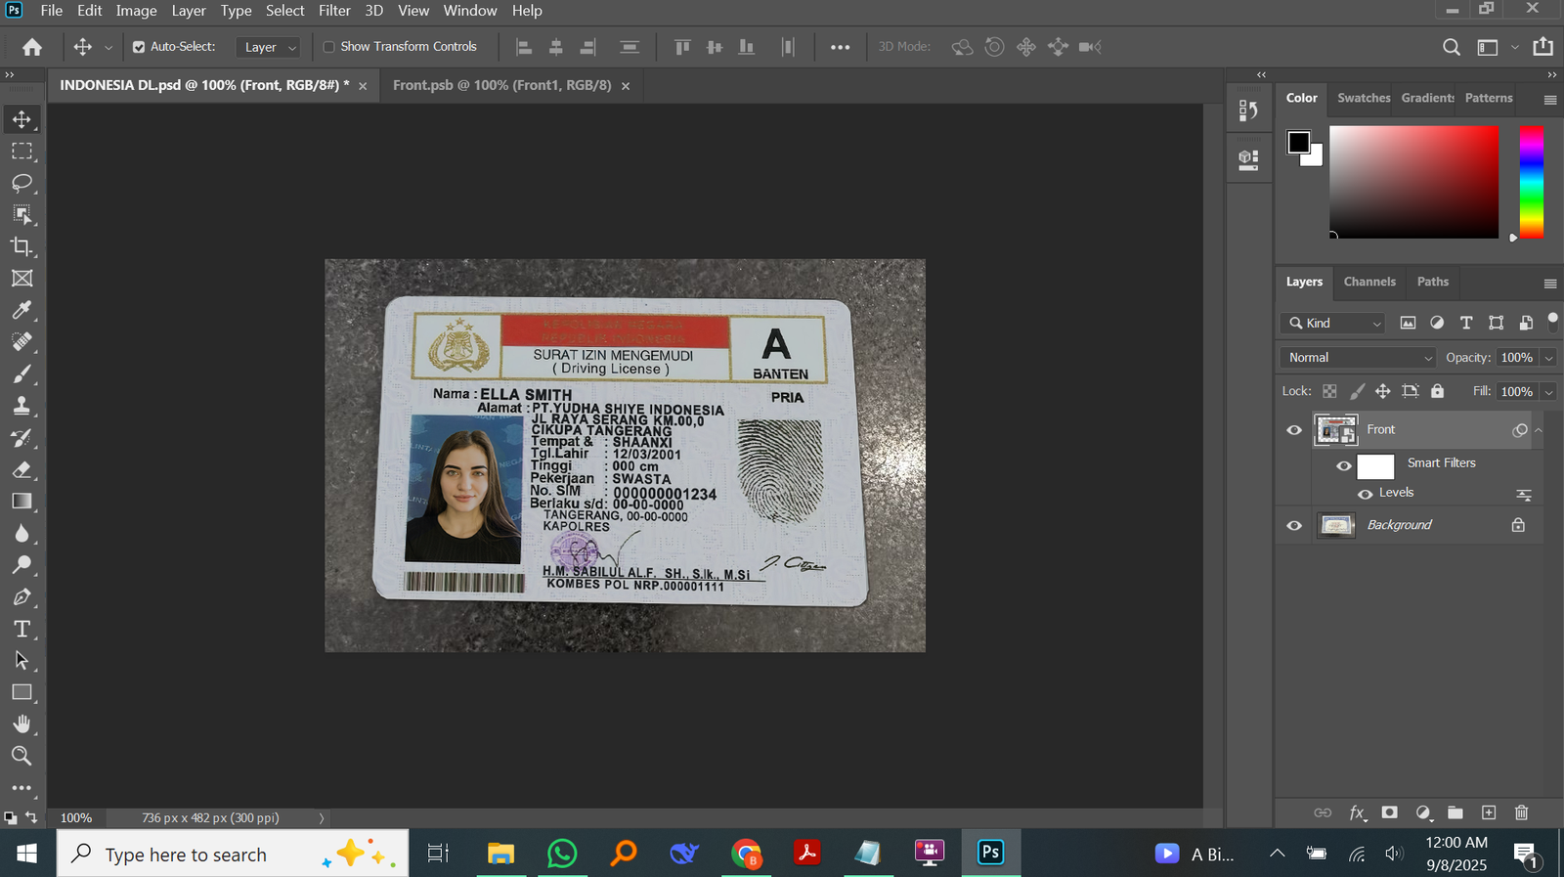The height and width of the screenshot is (877, 1564).
Task: Open the blending mode Normal dropdown
Action: pos(1357,358)
